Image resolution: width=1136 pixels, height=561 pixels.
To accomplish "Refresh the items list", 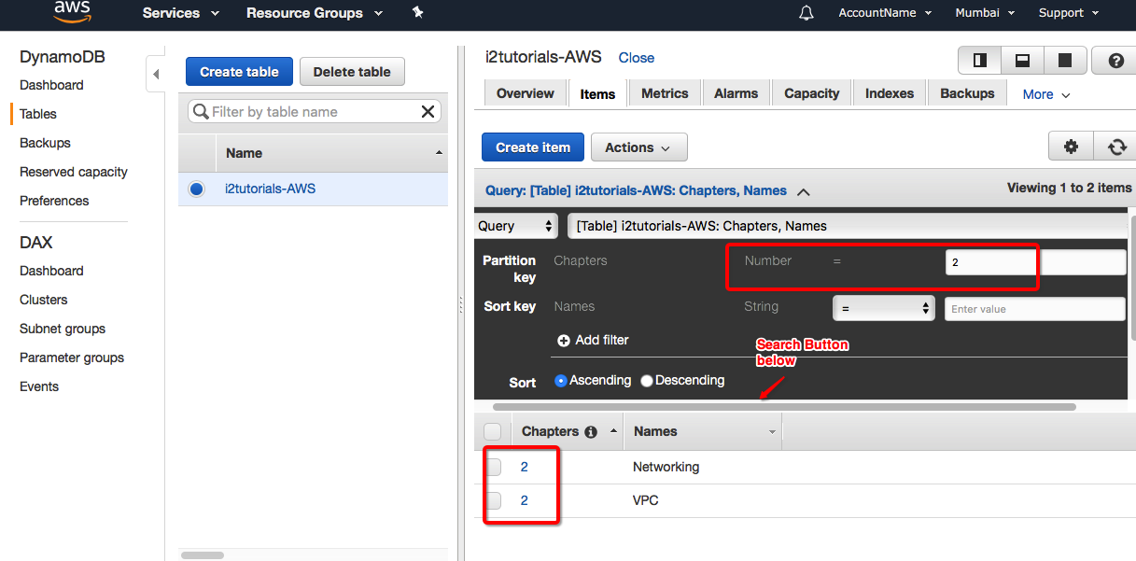I will coord(1116,147).
